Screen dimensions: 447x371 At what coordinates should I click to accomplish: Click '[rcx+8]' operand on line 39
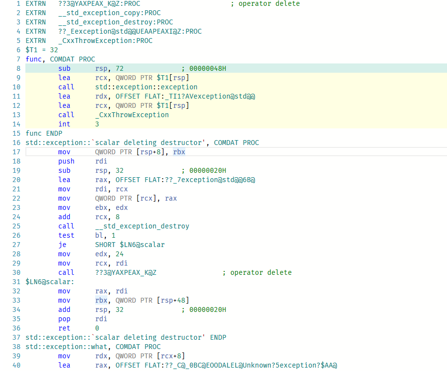[171, 356]
